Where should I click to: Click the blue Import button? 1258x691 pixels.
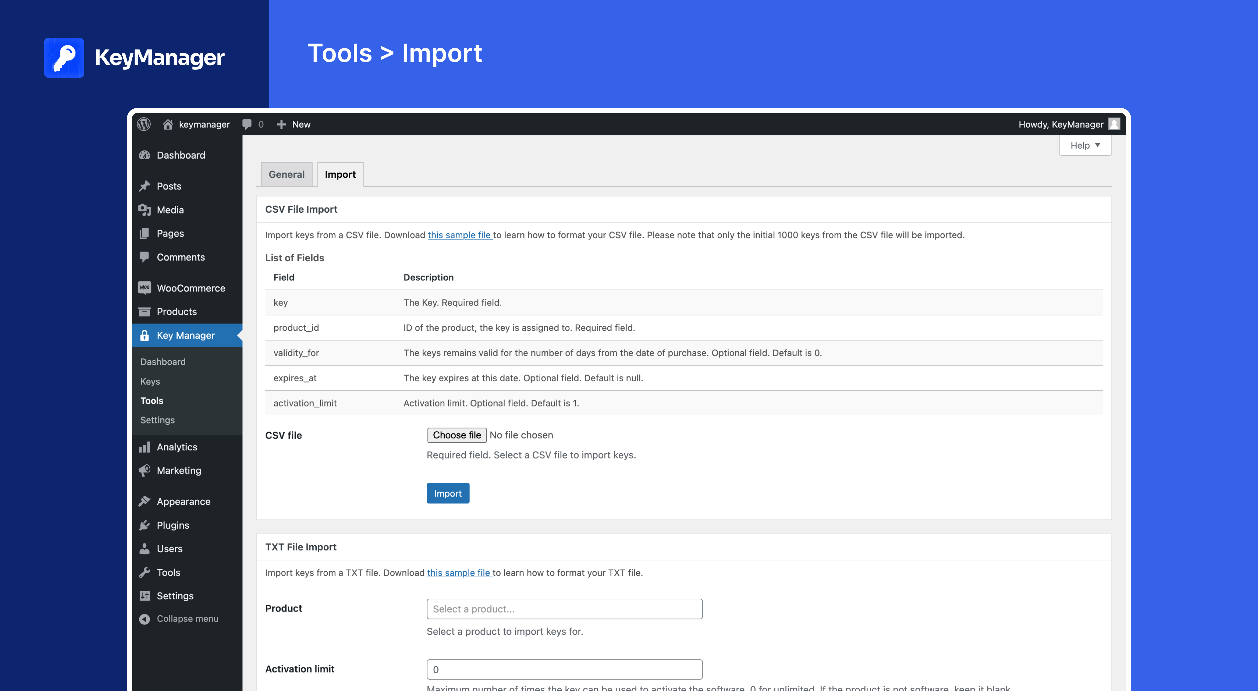point(448,493)
